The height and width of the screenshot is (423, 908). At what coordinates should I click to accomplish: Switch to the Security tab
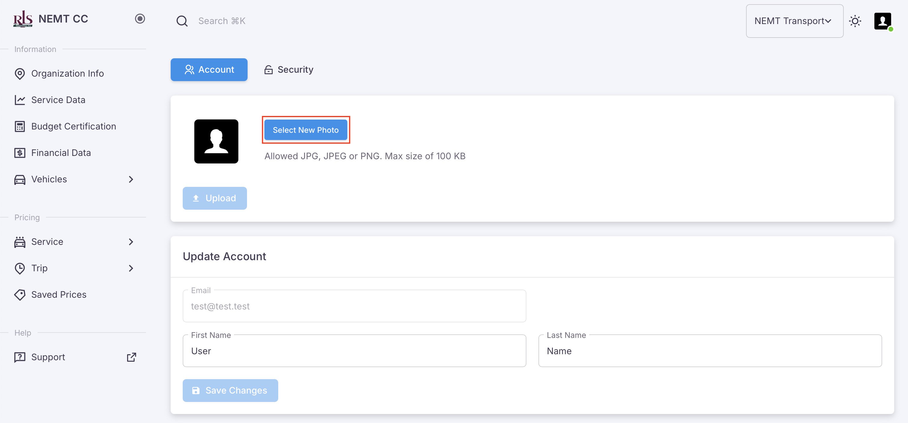click(x=289, y=69)
